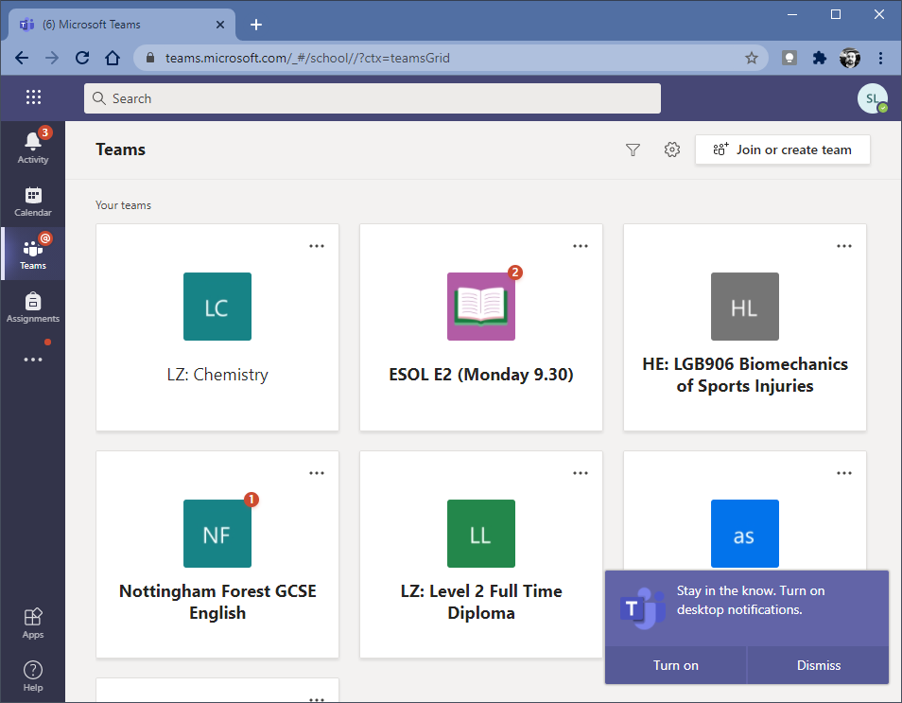Viewport: 902px width, 703px height.
Task: Open the Activity feed in sidebar
Action: [33, 148]
